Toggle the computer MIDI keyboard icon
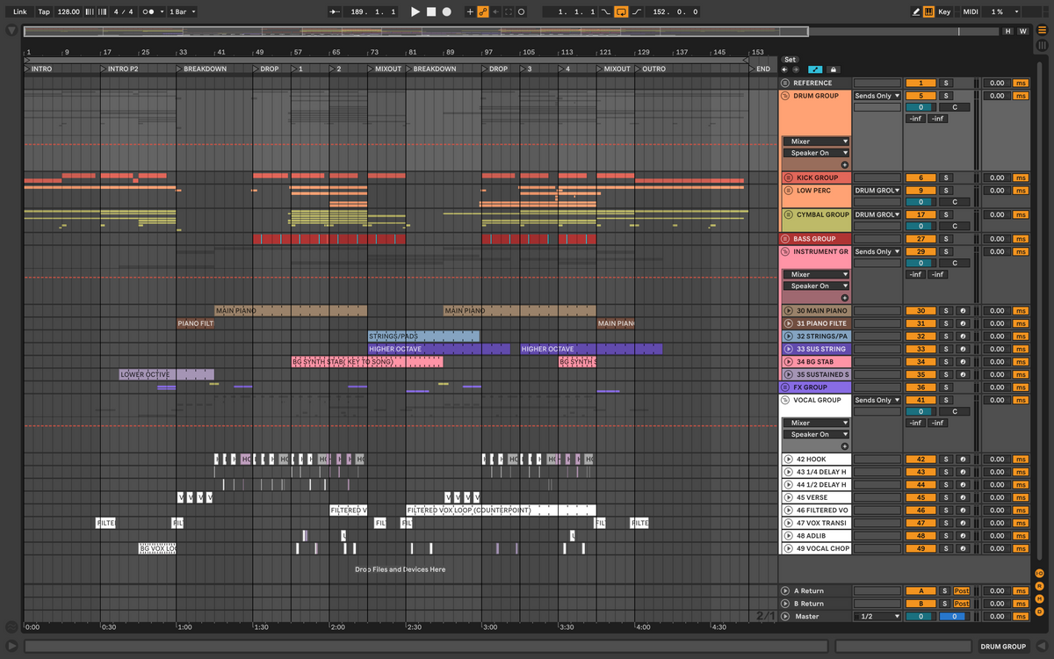The width and height of the screenshot is (1054, 659). (x=929, y=12)
